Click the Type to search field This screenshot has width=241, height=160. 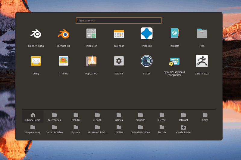coord(119,20)
